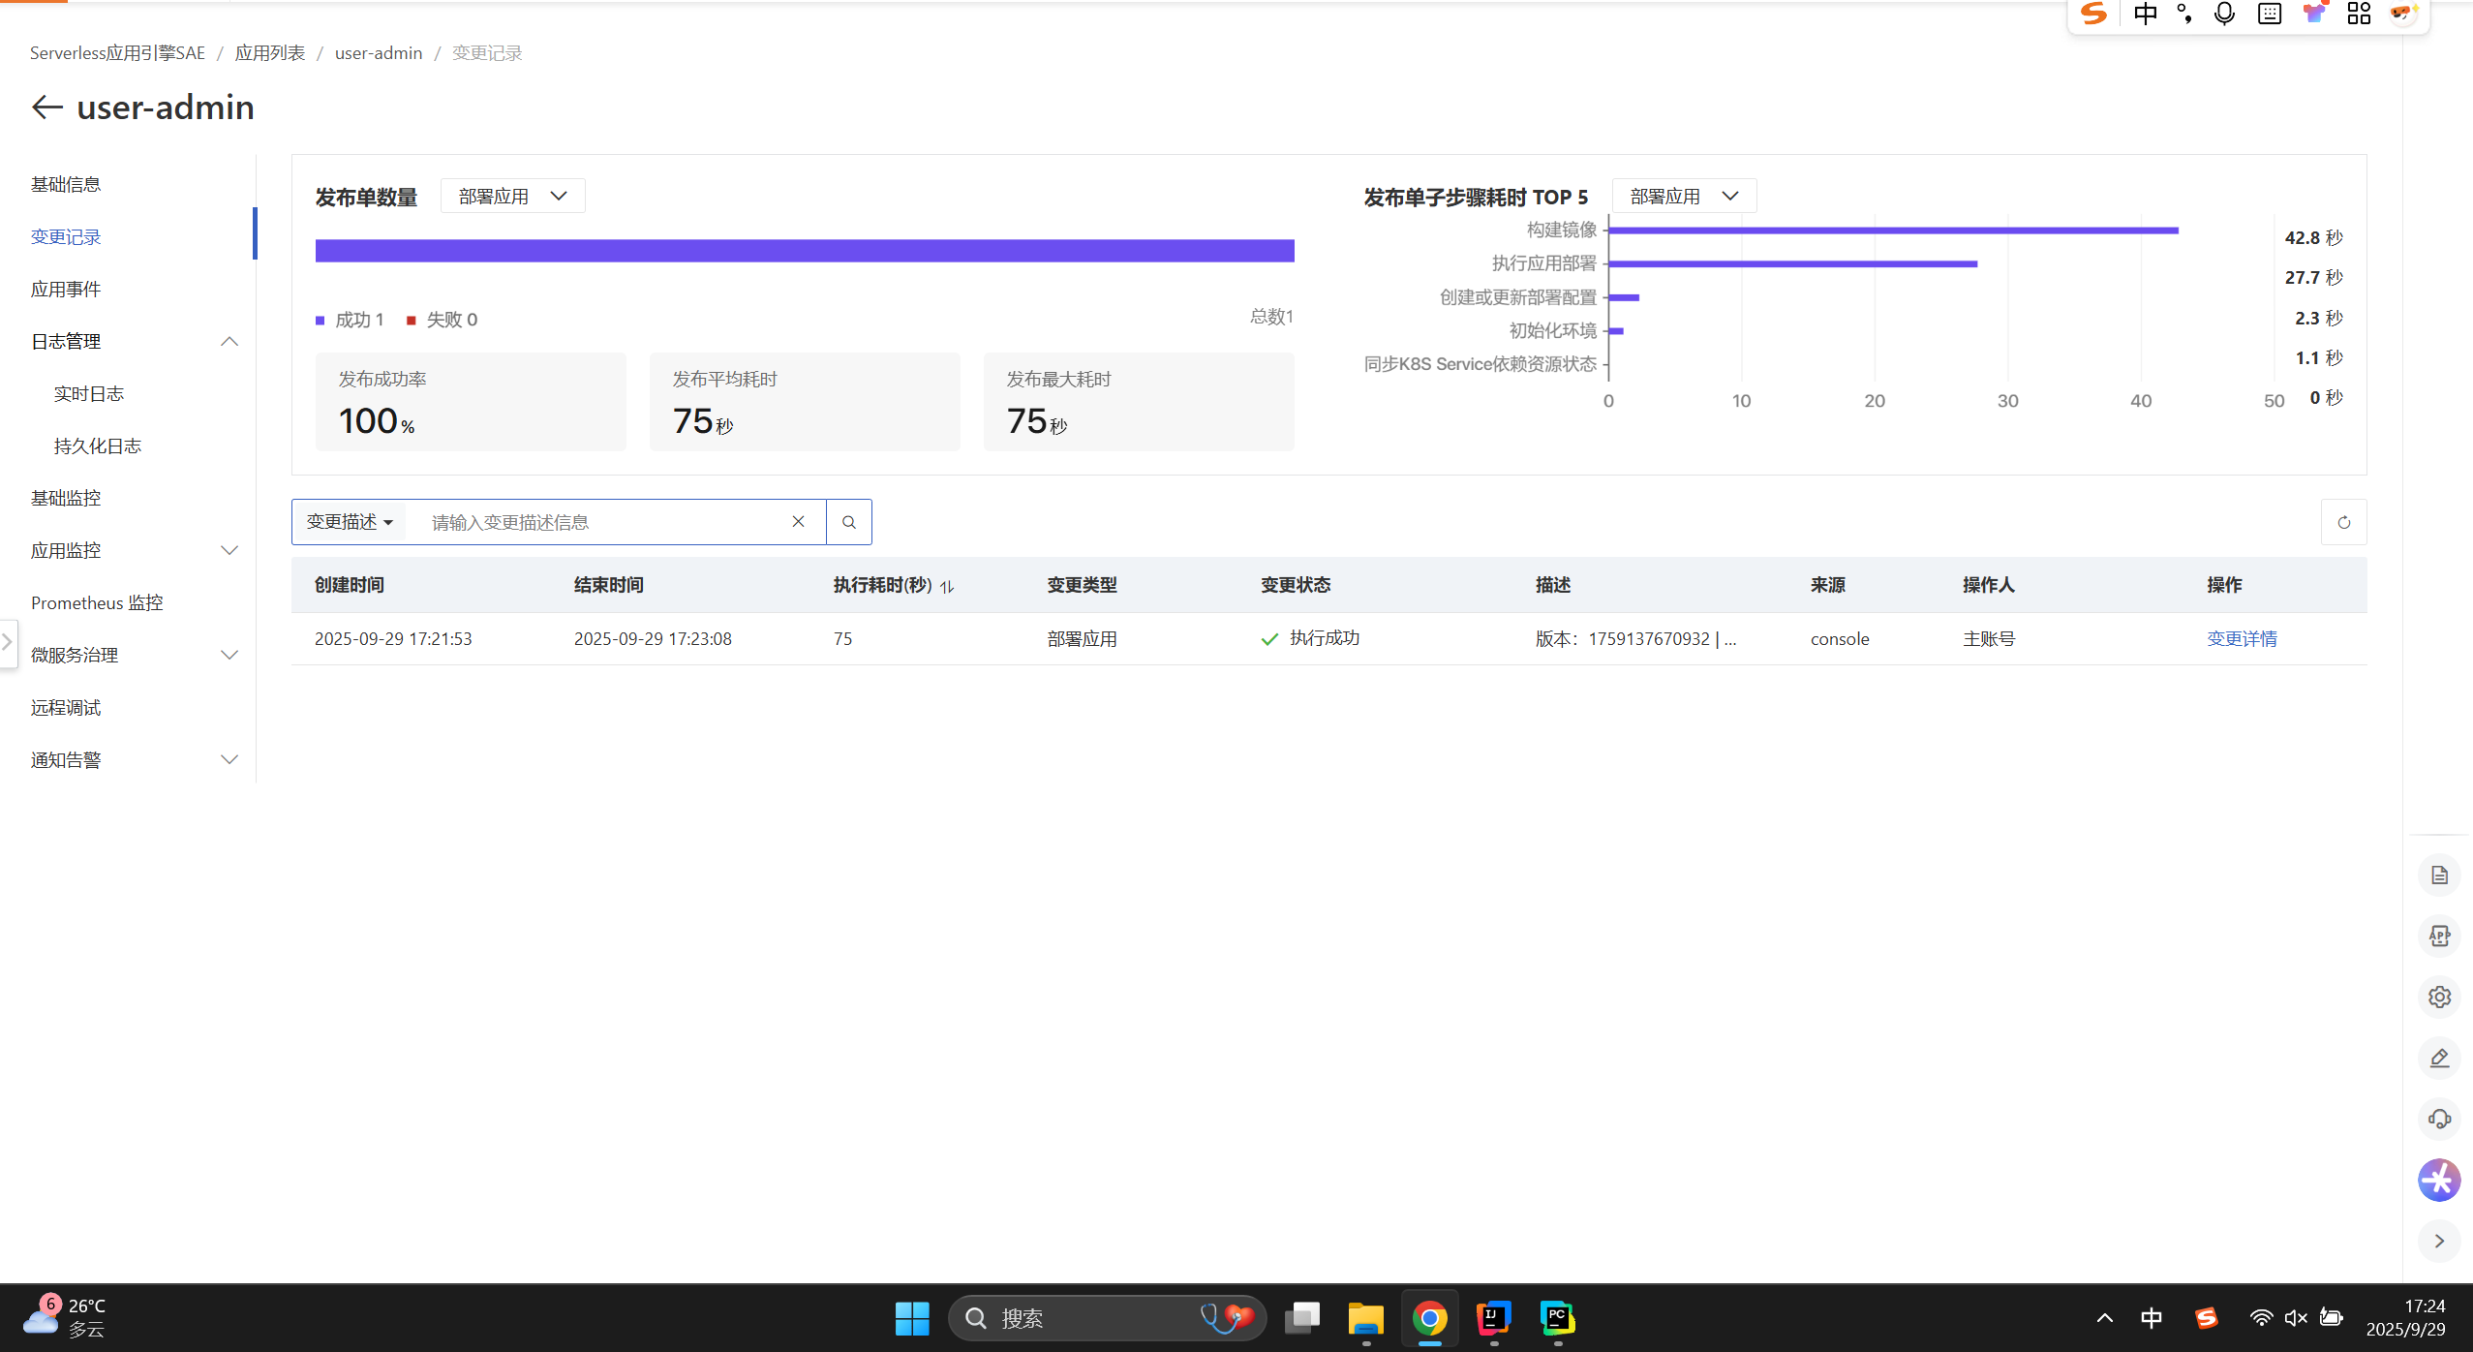Image resolution: width=2473 pixels, height=1352 pixels.
Task: Click the search magnifier icon button
Action: [849, 522]
